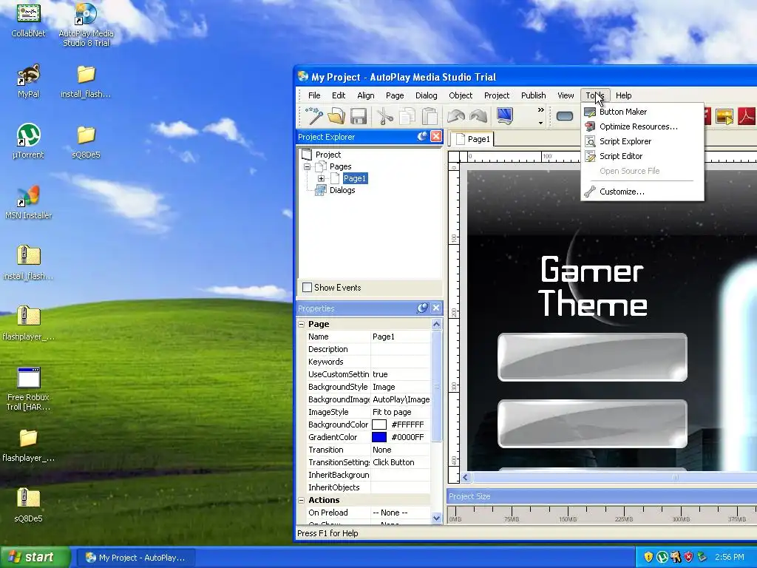This screenshot has height=568, width=757.
Task: Toggle the Show Events checkbox
Action: click(x=307, y=288)
